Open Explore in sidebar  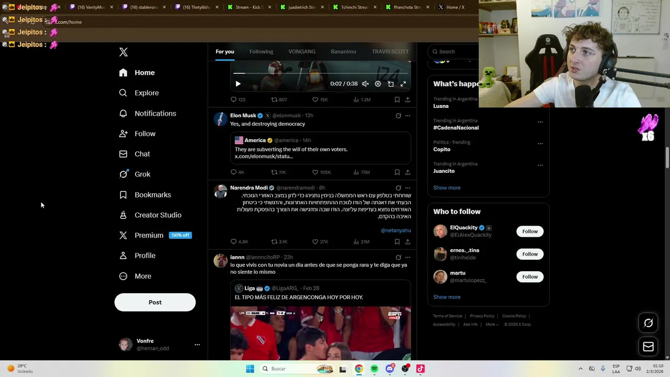pos(139,93)
